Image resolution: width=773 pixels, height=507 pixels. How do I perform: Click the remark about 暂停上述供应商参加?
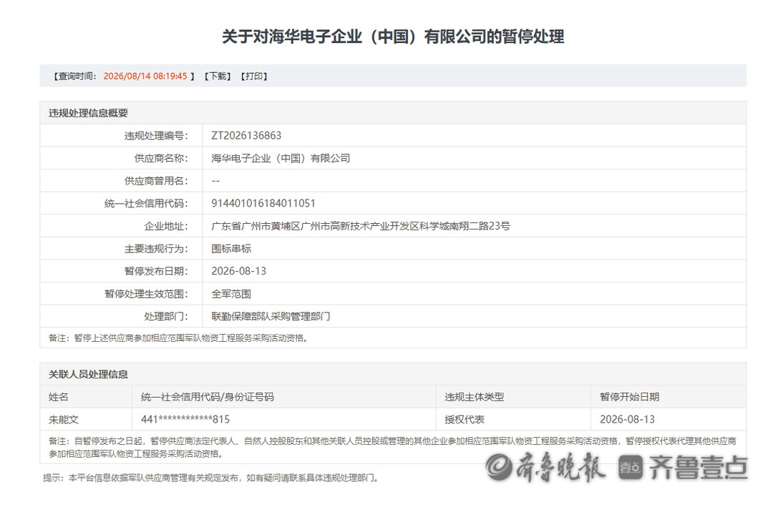(x=178, y=338)
